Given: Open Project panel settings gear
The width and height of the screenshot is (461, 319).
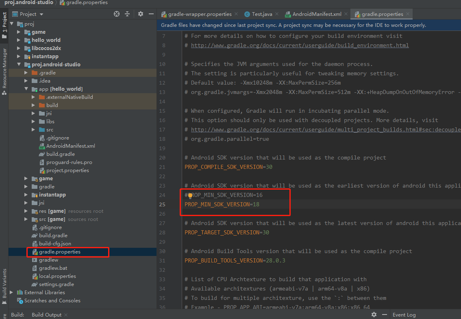Looking at the screenshot, I should pos(141,14).
